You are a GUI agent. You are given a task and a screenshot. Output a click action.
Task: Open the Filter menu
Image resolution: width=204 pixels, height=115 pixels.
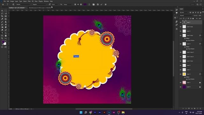[29, 1]
